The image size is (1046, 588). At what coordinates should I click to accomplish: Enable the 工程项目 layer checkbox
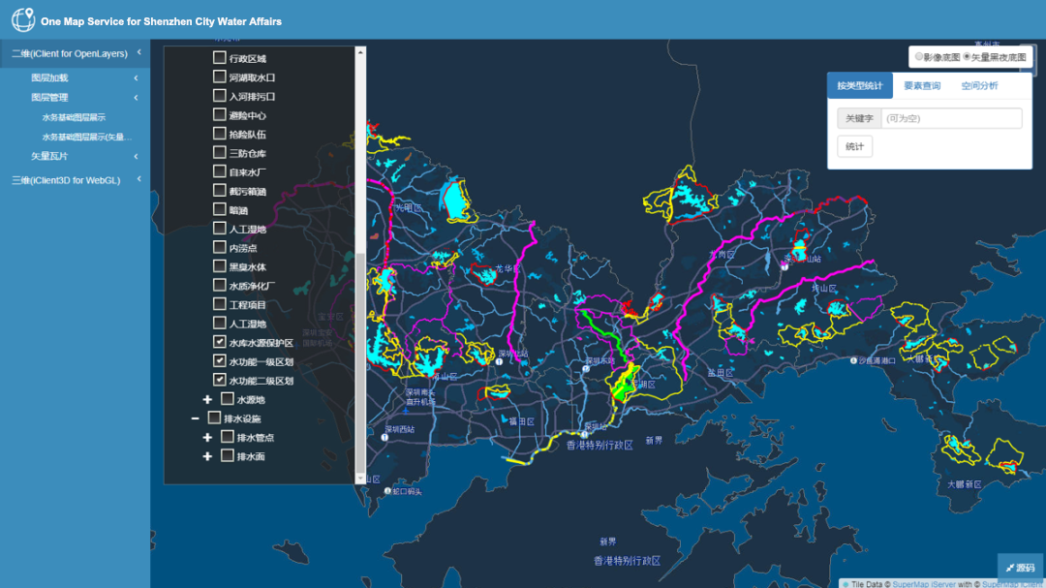click(x=219, y=304)
